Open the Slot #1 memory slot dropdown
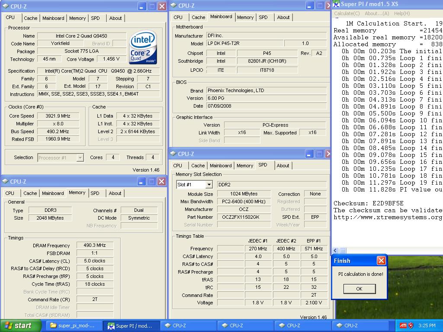The height and width of the screenshot is (332, 443). point(209,185)
